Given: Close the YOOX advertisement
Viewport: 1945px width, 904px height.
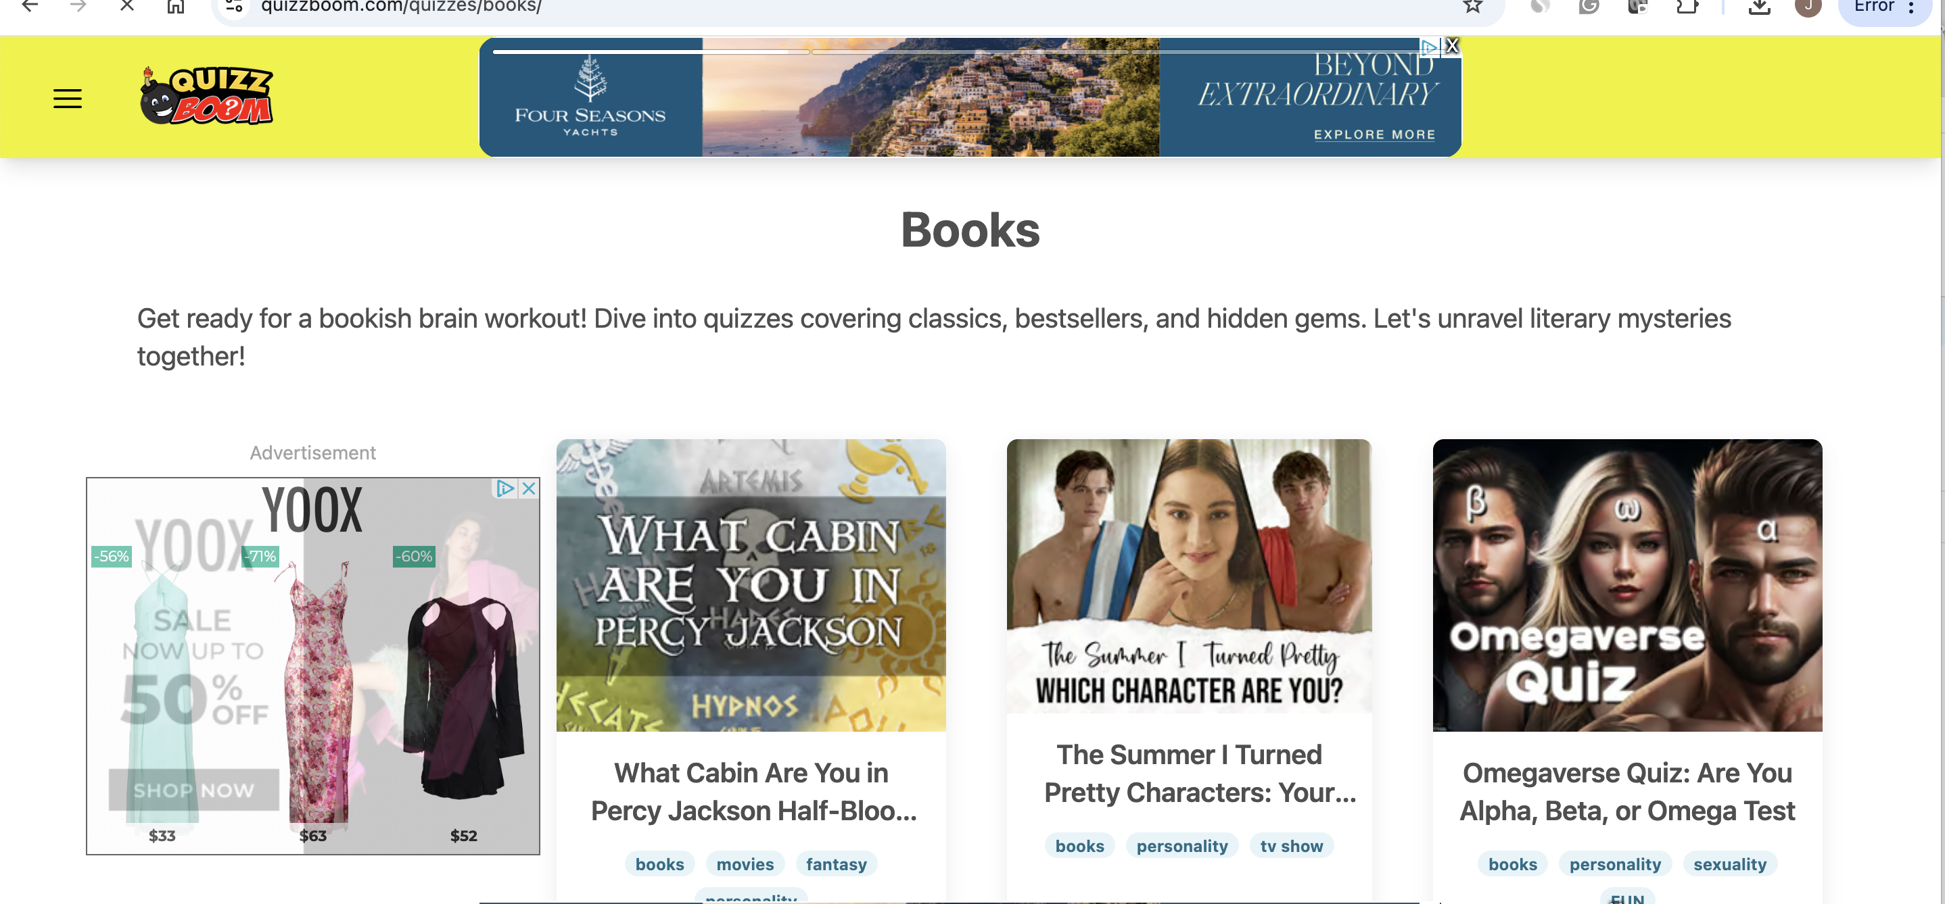Looking at the screenshot, I should pyautogui.click(x=530, y=488).
